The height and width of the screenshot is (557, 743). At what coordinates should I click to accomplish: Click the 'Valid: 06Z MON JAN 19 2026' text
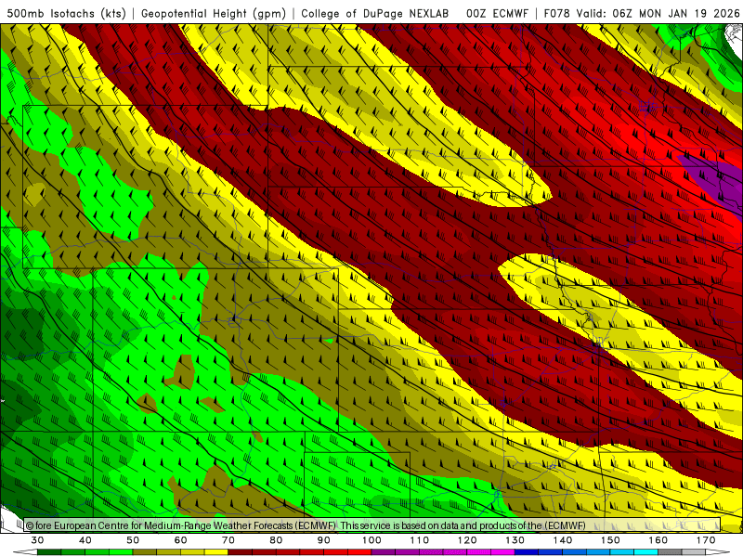click(658, 14)
